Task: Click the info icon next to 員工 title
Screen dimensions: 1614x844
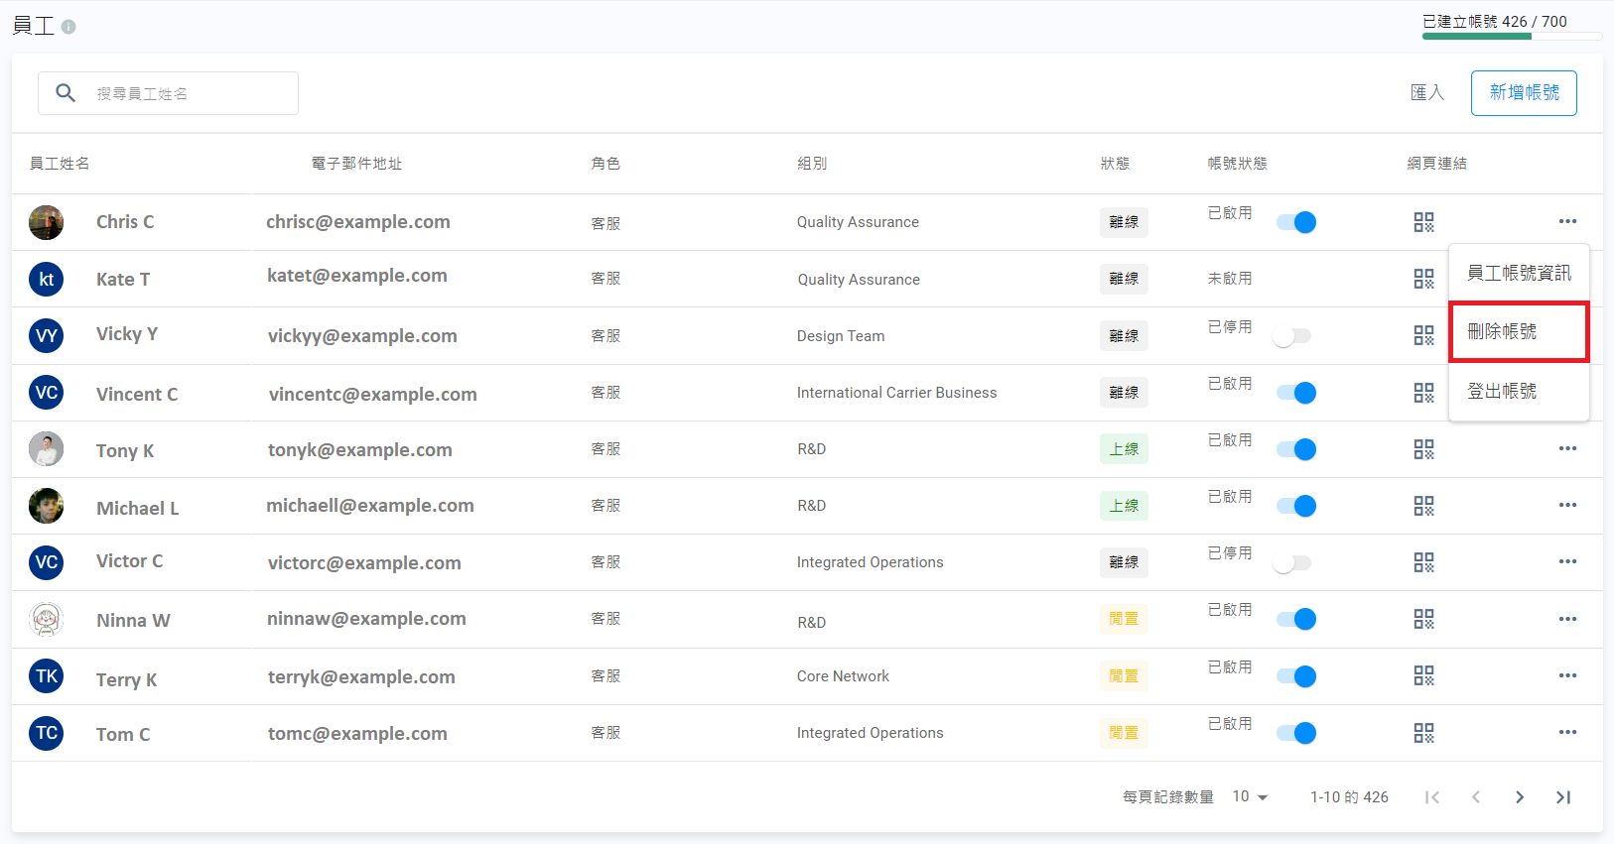Action: [x=68, y=27]
